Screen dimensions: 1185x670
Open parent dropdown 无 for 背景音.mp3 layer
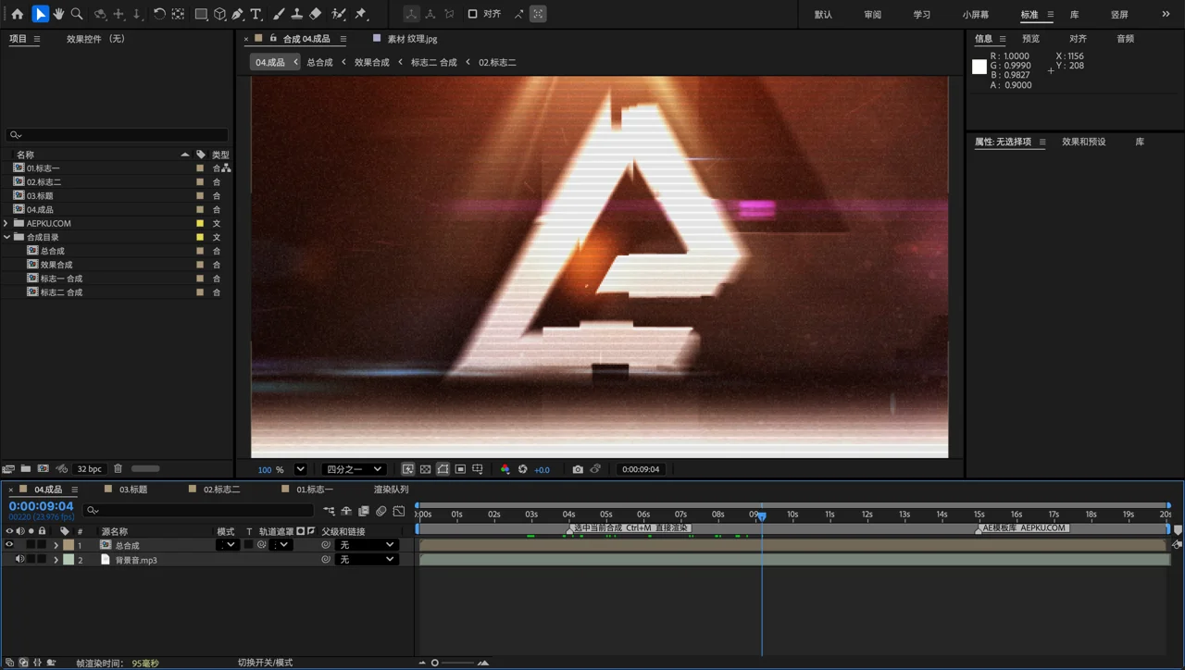(x=367, y=560)
